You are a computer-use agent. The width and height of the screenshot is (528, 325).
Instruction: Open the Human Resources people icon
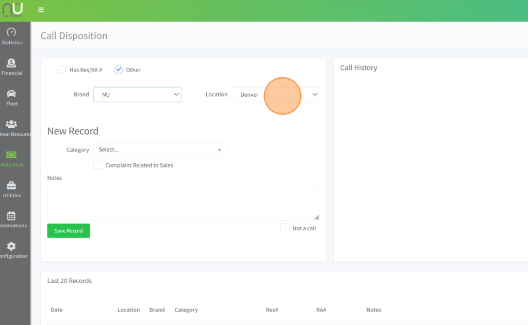[11, 124]
